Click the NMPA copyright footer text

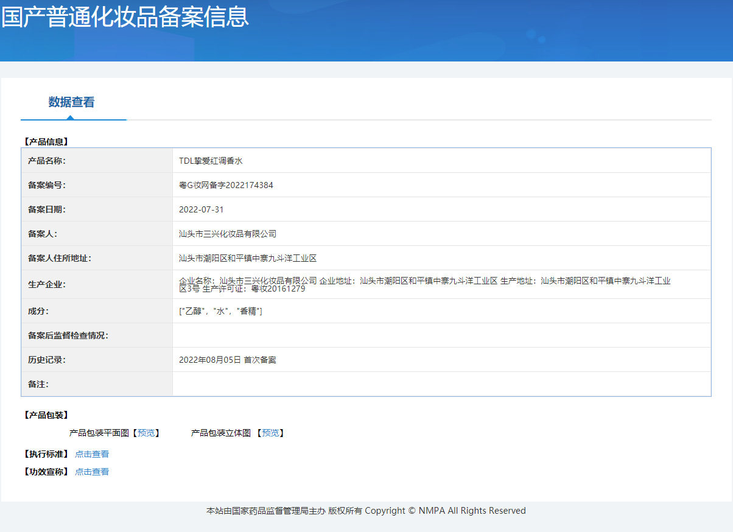[366, 511]
